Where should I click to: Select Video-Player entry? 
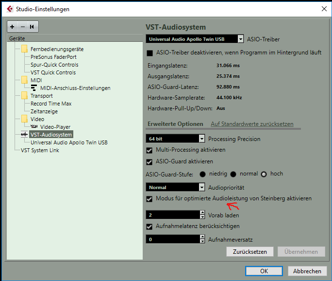point(55,127)
